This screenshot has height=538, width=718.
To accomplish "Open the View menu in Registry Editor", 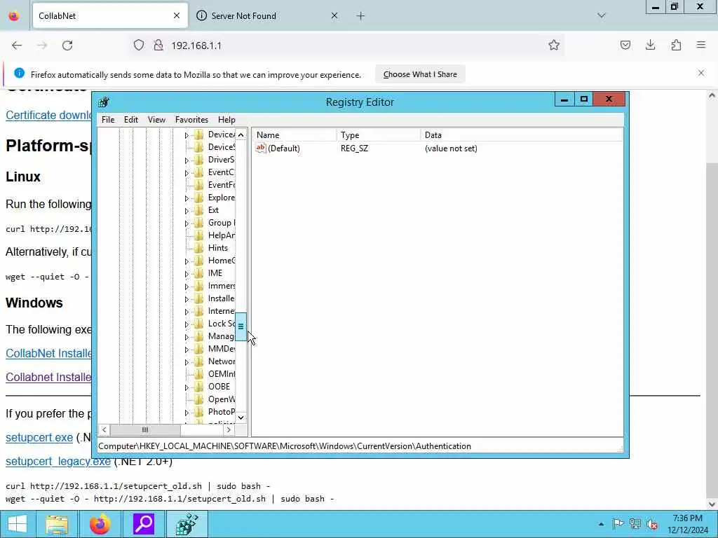I will point(156,120).
